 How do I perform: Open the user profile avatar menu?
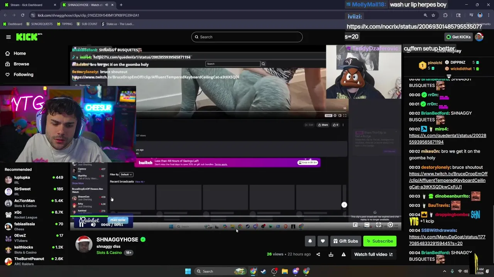coord(479,37)
